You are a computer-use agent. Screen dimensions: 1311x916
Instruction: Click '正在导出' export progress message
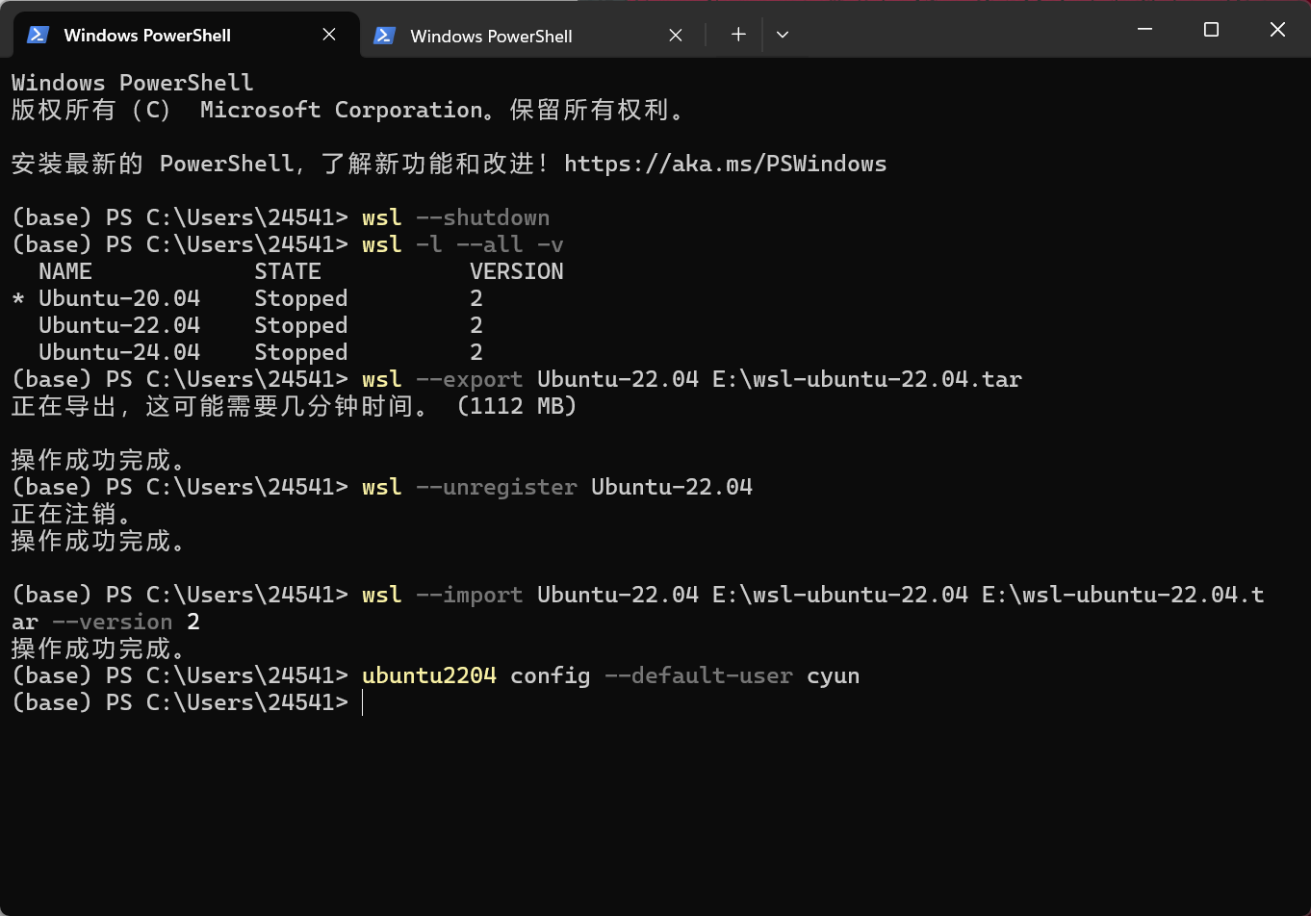64,406
